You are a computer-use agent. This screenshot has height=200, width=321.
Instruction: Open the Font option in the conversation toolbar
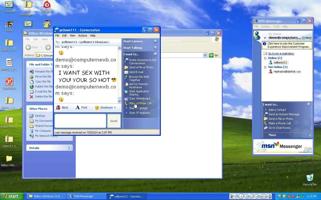(x=81, y=107)
